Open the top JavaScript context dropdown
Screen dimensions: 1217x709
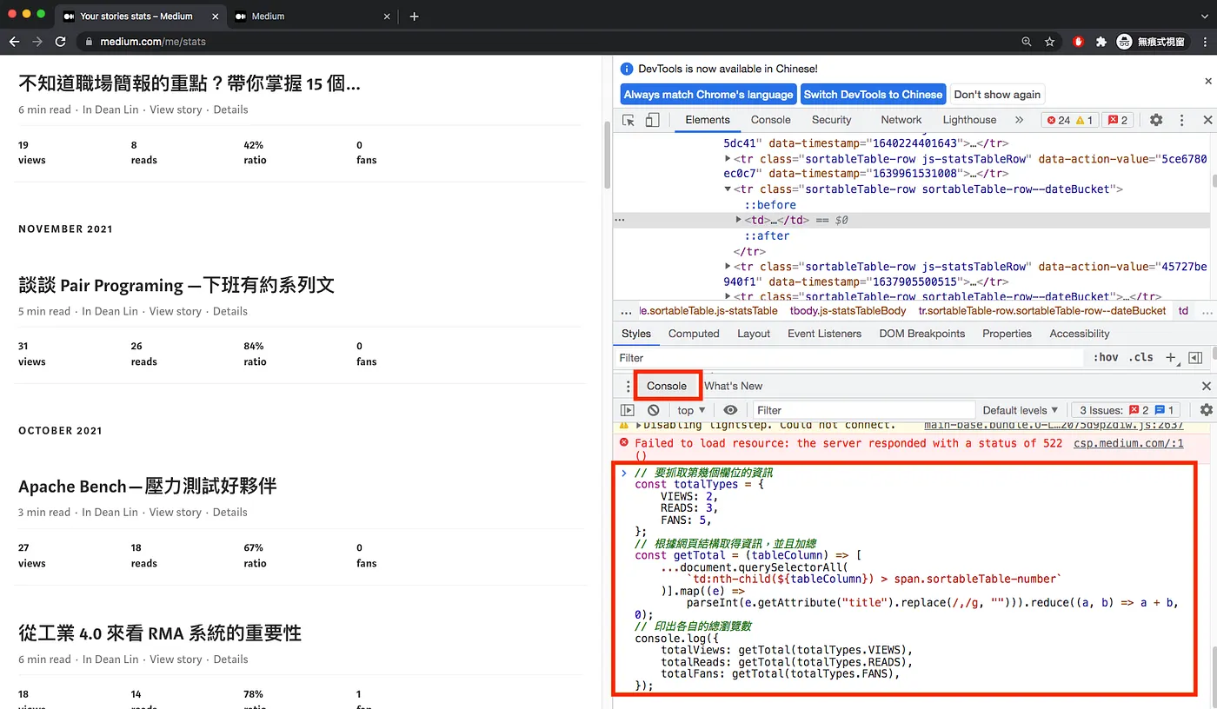tap(692, 410)
